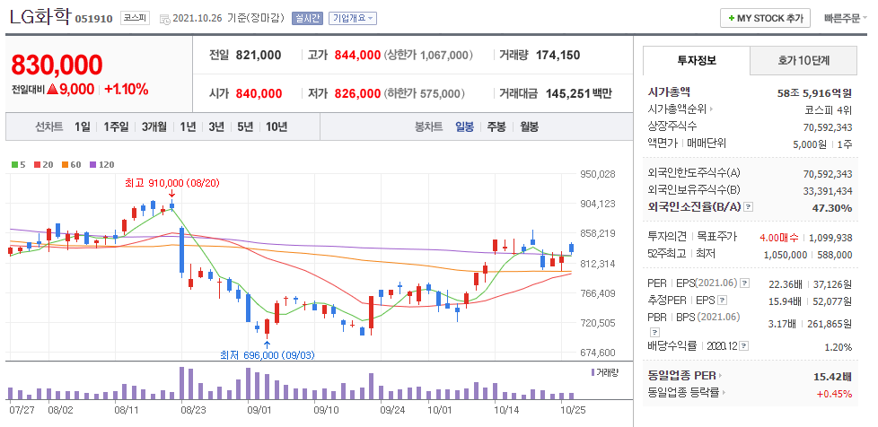
Task: Click the LG화학 stock name heading
Action: click(x=40, y=17)
